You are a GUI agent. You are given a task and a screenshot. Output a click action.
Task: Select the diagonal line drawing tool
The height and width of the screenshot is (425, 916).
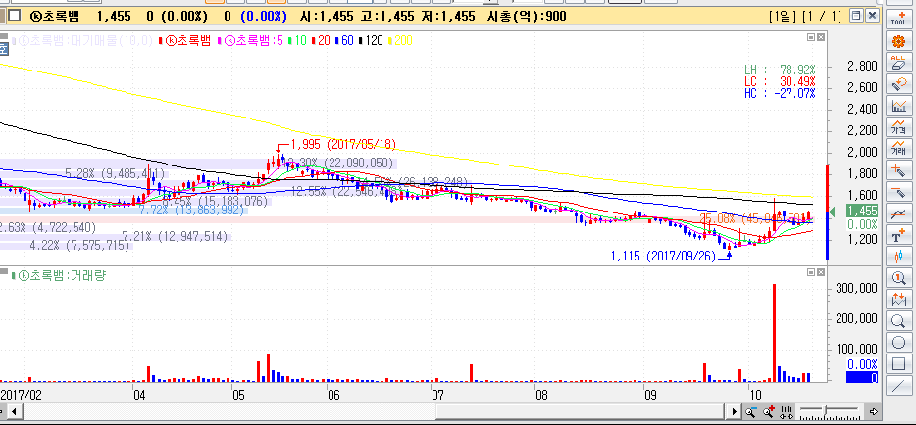898,385
